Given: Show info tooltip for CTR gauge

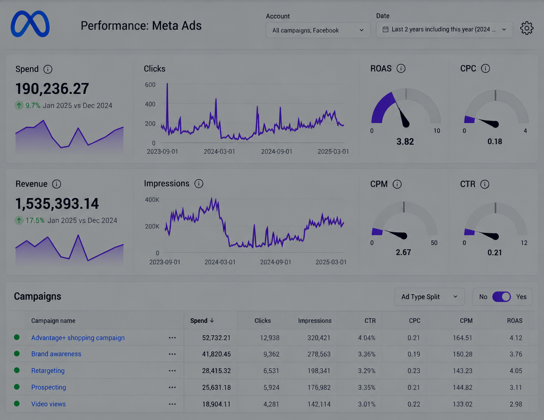Looking at the screenshot, I should coord(485,184).
